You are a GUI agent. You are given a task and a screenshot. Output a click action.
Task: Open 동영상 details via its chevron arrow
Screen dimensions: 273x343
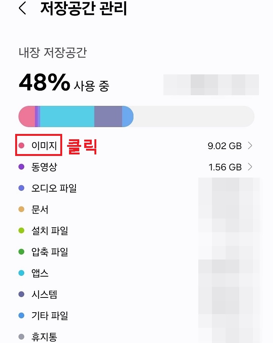pos(250,167)
